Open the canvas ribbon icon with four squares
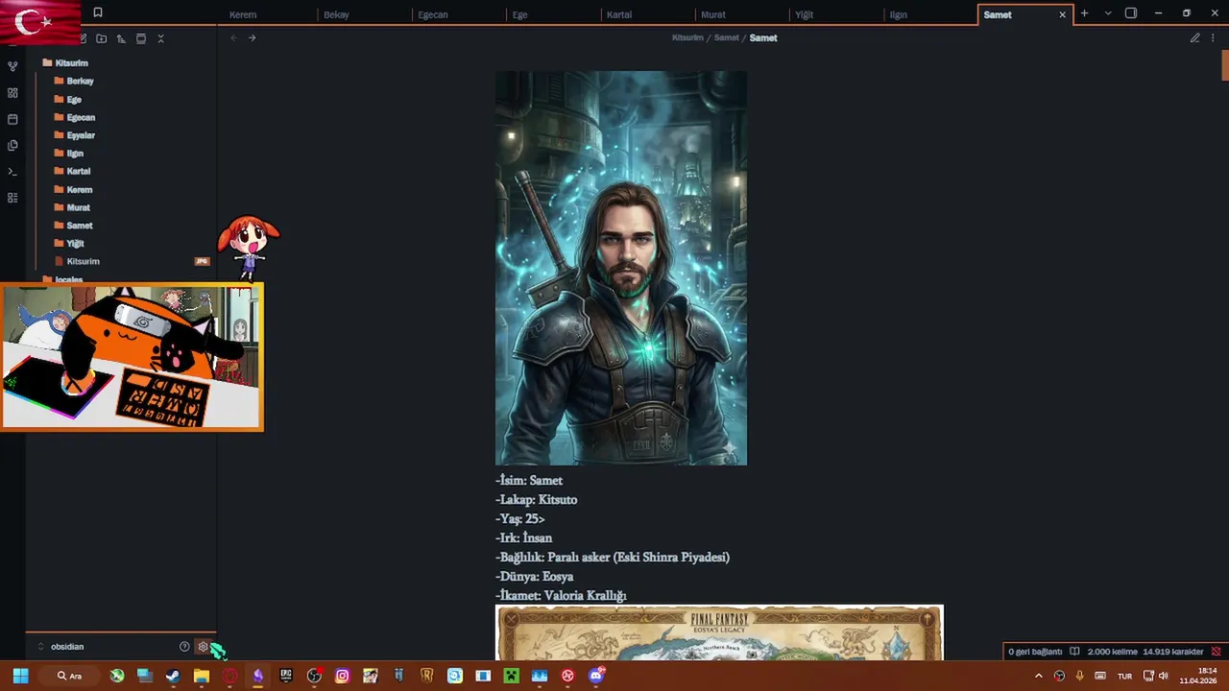1229x691 pixels. pos(12,93)
